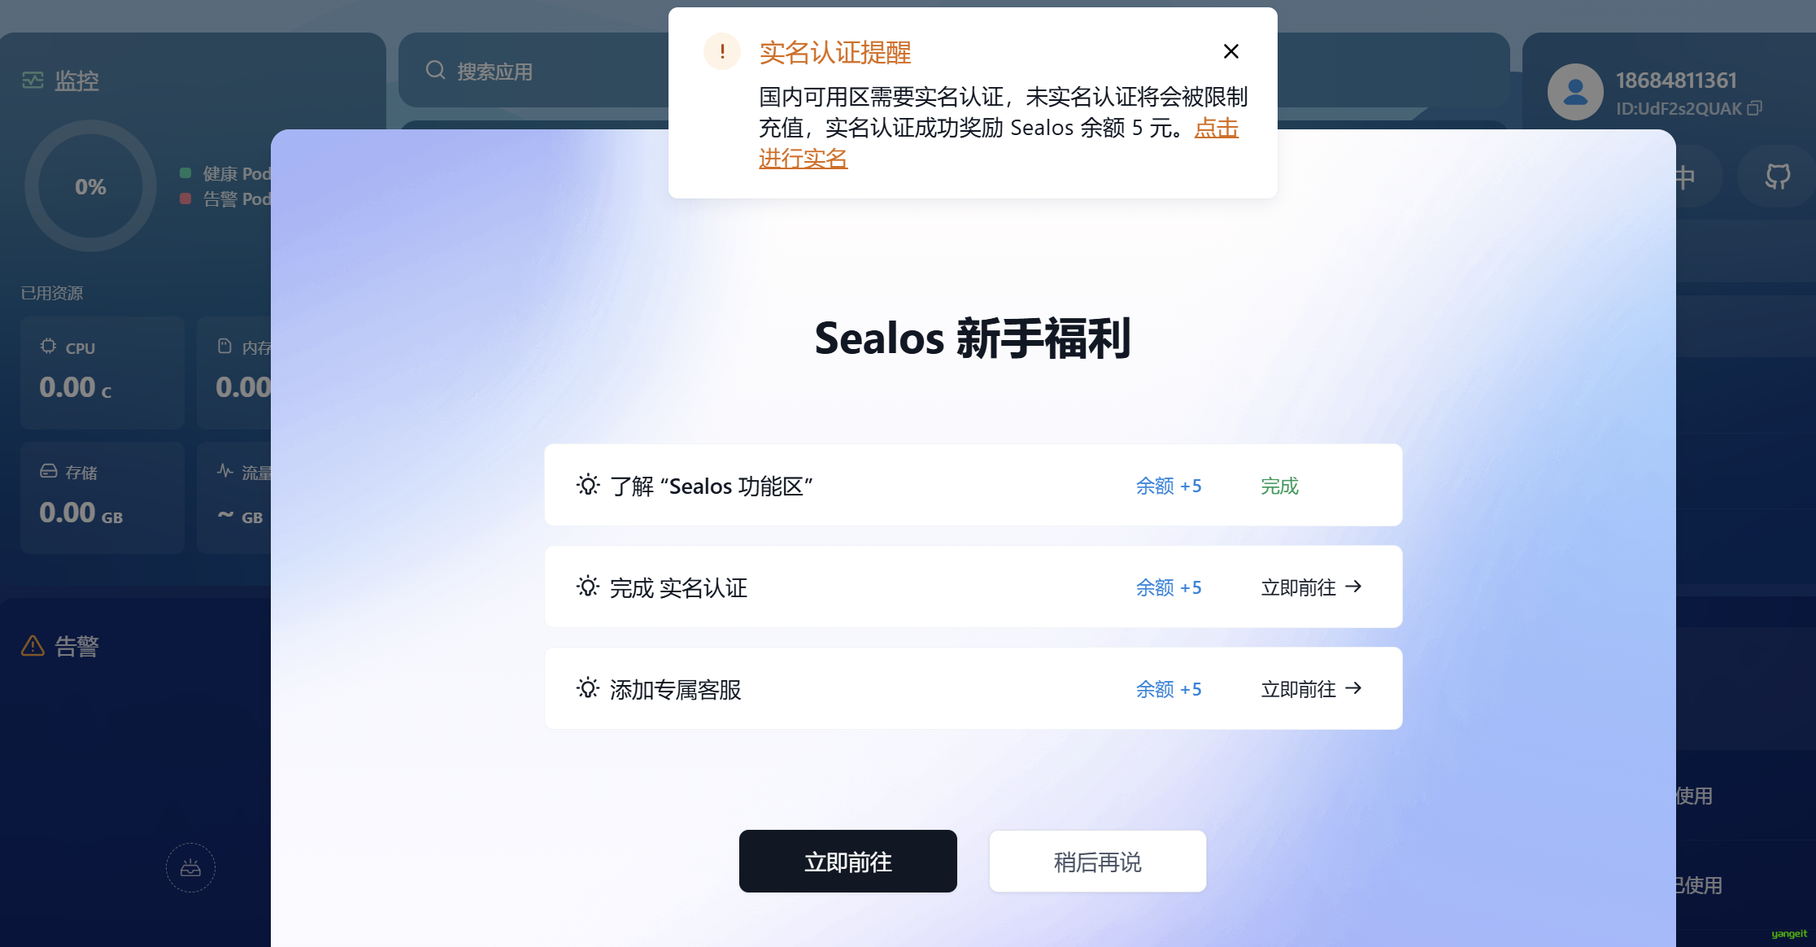Open the 告警 alerts panel
The image size is (1816, 947).
pos(60,647)
